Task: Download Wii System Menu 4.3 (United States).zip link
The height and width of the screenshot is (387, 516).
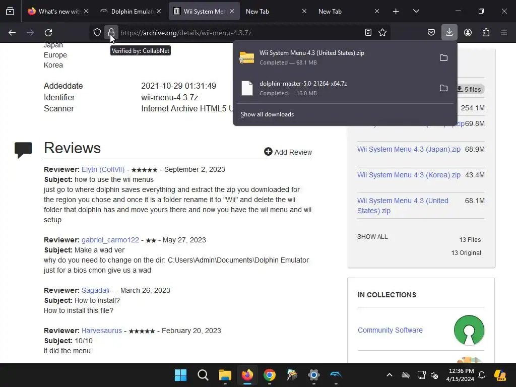Action: (x=403, y=206)
